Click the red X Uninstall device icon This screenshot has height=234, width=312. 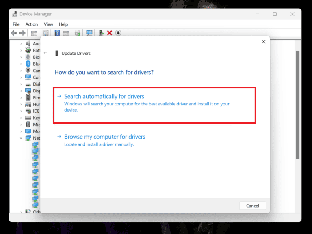(110, 33)
